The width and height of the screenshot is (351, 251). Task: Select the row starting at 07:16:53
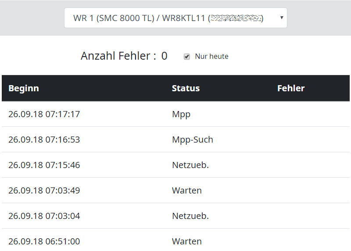(x=44, y=140)
